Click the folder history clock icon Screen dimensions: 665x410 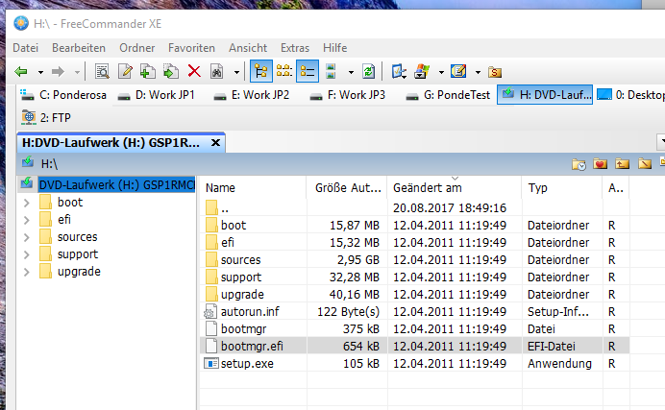pyautogui.click(x=579, y=164)
